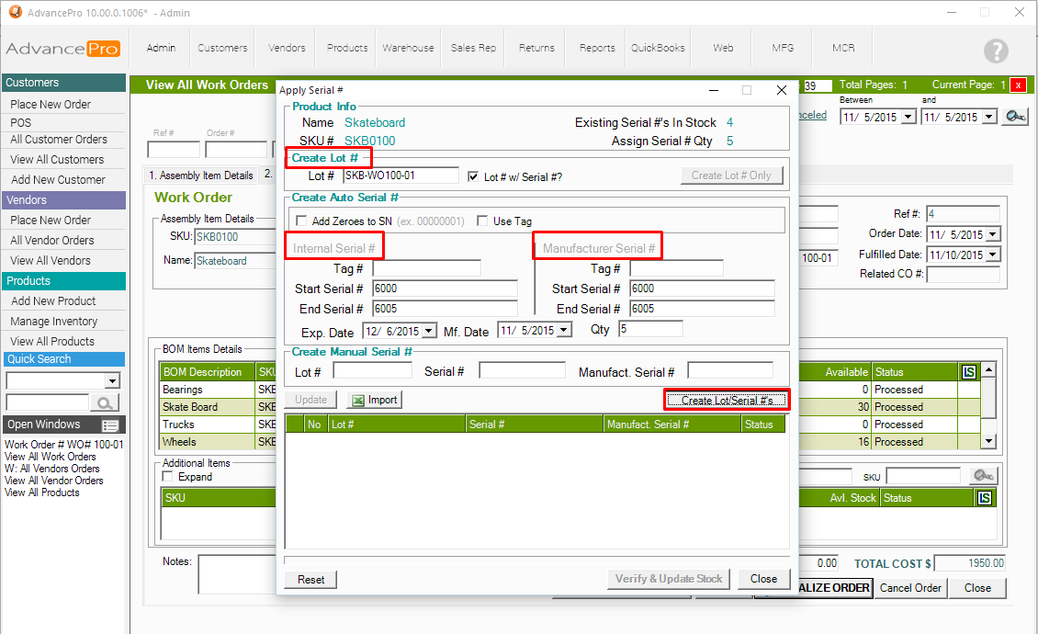
Task: Enable Add Zeroes to SN checkbox
Action: click(x=301, y=221)
